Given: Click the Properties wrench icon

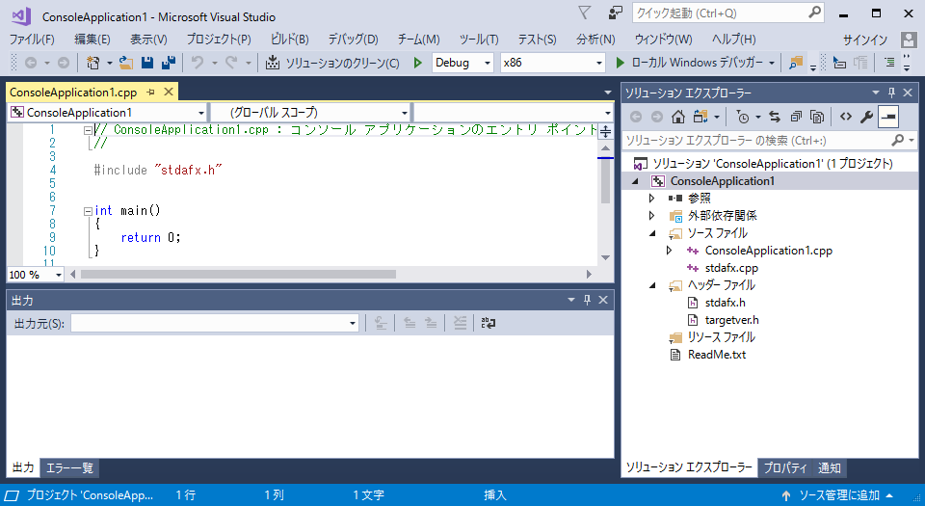Looking at the screenshot, I should point(866,117).
